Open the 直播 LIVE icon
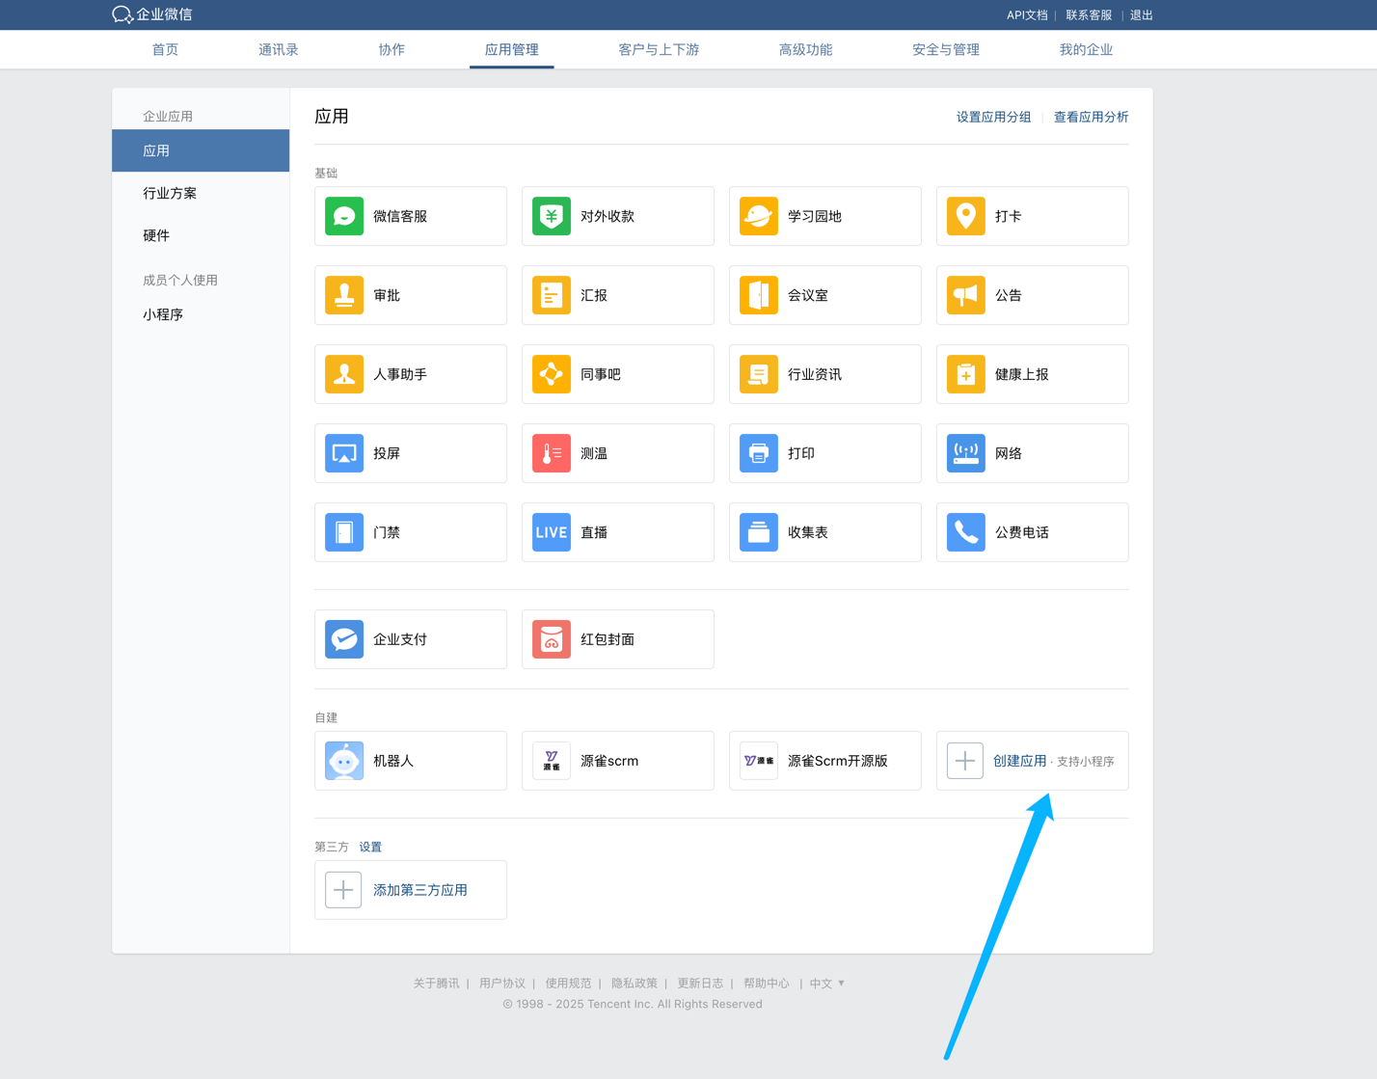Screen dimensions: 1377x1079 click(552, 532)
